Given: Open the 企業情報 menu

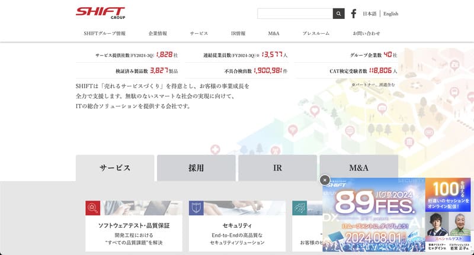Looking at the screenshot, I should pyautogui.click(x=158, y=34).
